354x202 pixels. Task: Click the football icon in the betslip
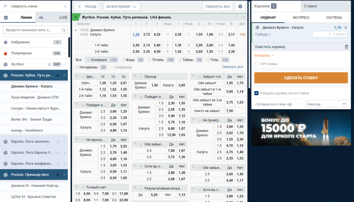(257, 28)
